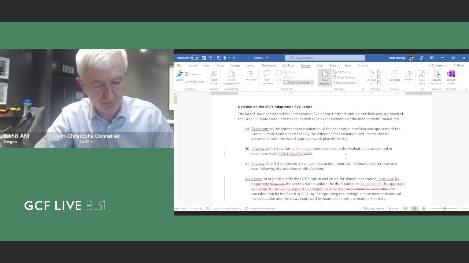Viewport: 469px width, 263px height.
Task: Open Display Settings in status bar
Action: [374, 209]
